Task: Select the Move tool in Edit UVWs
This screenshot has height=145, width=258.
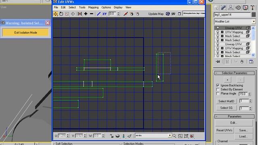Action: tap(56, 14)
